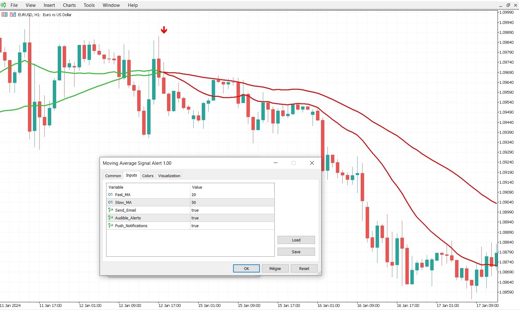Open the Charts menu
The width and height of the screenshot is (519, 310).
(x=69, y=5)
